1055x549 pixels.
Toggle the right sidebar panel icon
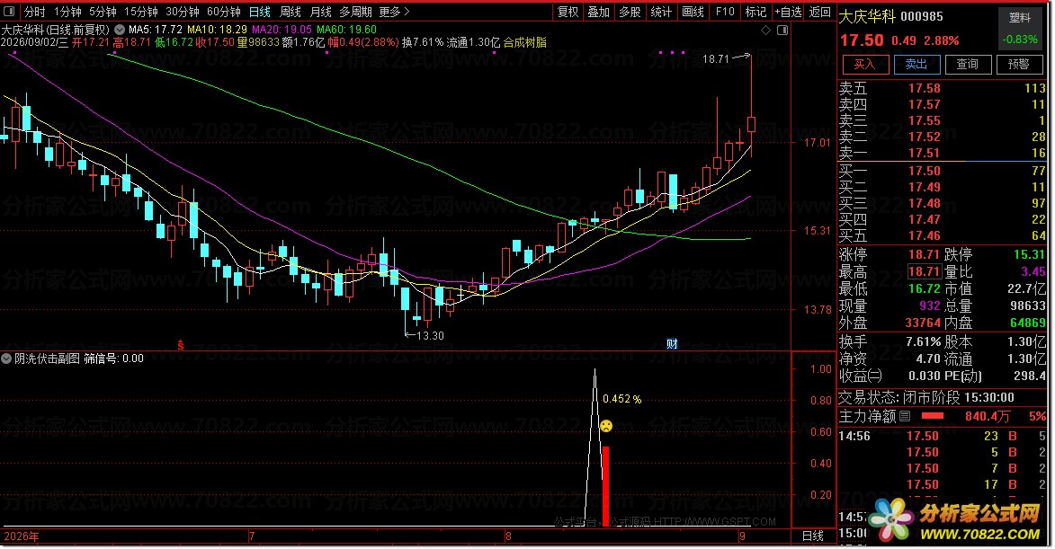pyautogui.click(x=782, y=31)
